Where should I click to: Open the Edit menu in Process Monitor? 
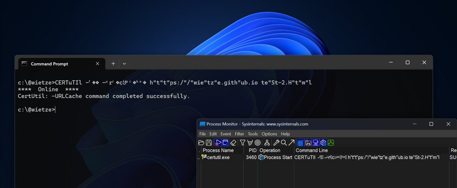tap(213, 134)
